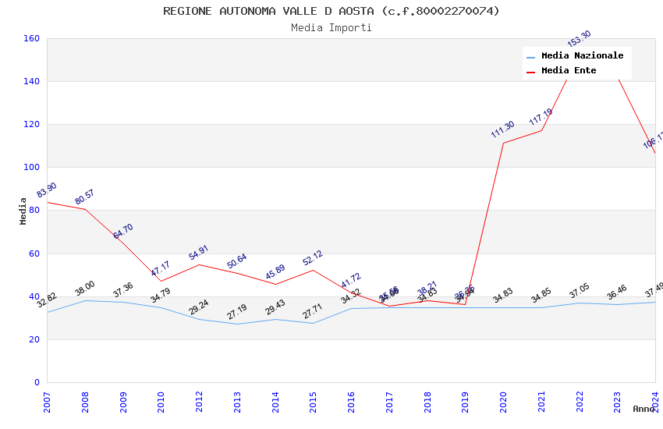Select the 2007 year label on x-axis
Image resolution: width=663 pixels, height=429 pixels.
pyautogui.click(x=47, y=402)
